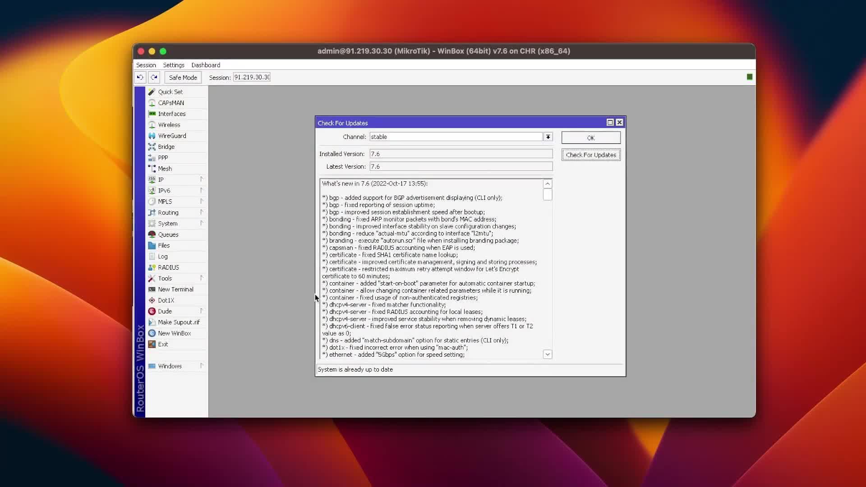Click the Make Supout.rif icon
This screenshot has width=866, height=487.
tap(152, 322)
